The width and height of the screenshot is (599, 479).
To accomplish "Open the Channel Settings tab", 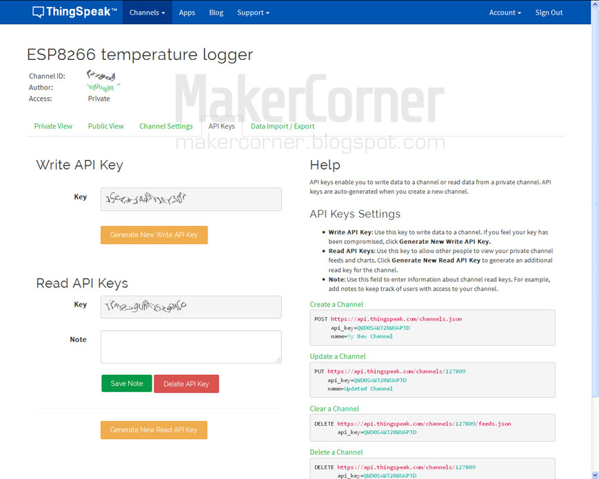I will (x=165, y=126).
